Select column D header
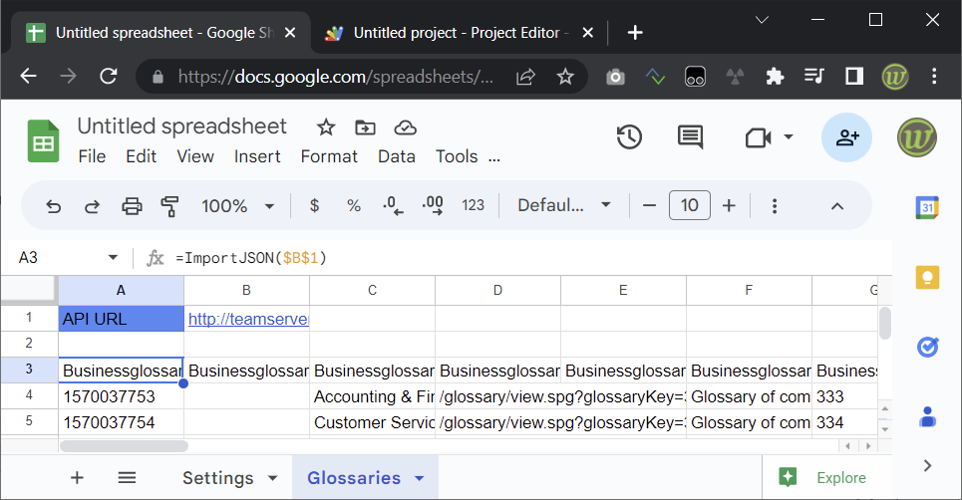 tap(497, 291)
